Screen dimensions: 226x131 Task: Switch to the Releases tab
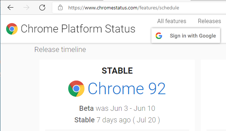pos(209,21)
